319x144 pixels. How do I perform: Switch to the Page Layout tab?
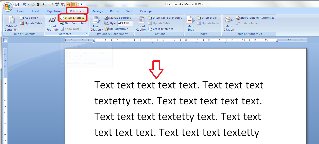(55, 11)
